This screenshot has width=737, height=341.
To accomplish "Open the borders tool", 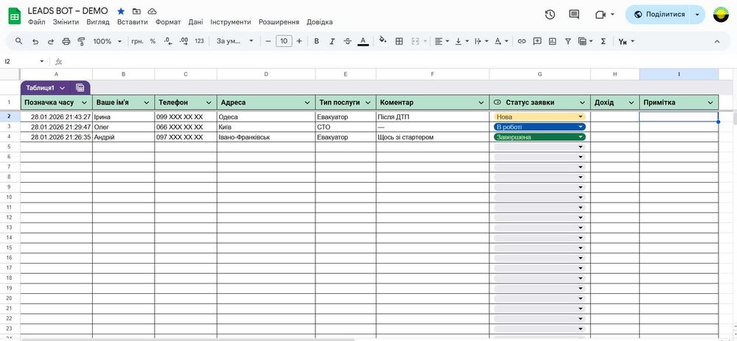I will tap(399, 41).
